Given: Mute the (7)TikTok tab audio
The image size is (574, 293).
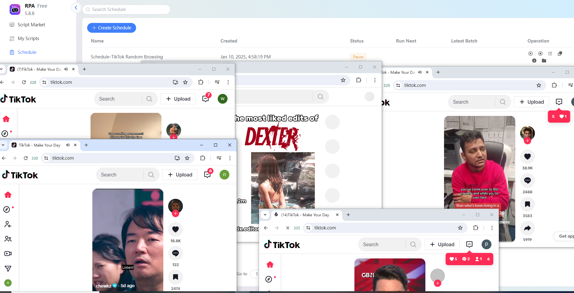Looking at the screenshot, I should [66, 69].
